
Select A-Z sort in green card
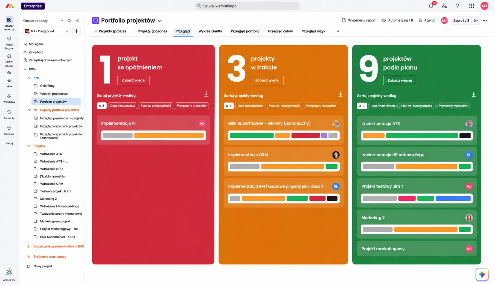click(362, 106)
